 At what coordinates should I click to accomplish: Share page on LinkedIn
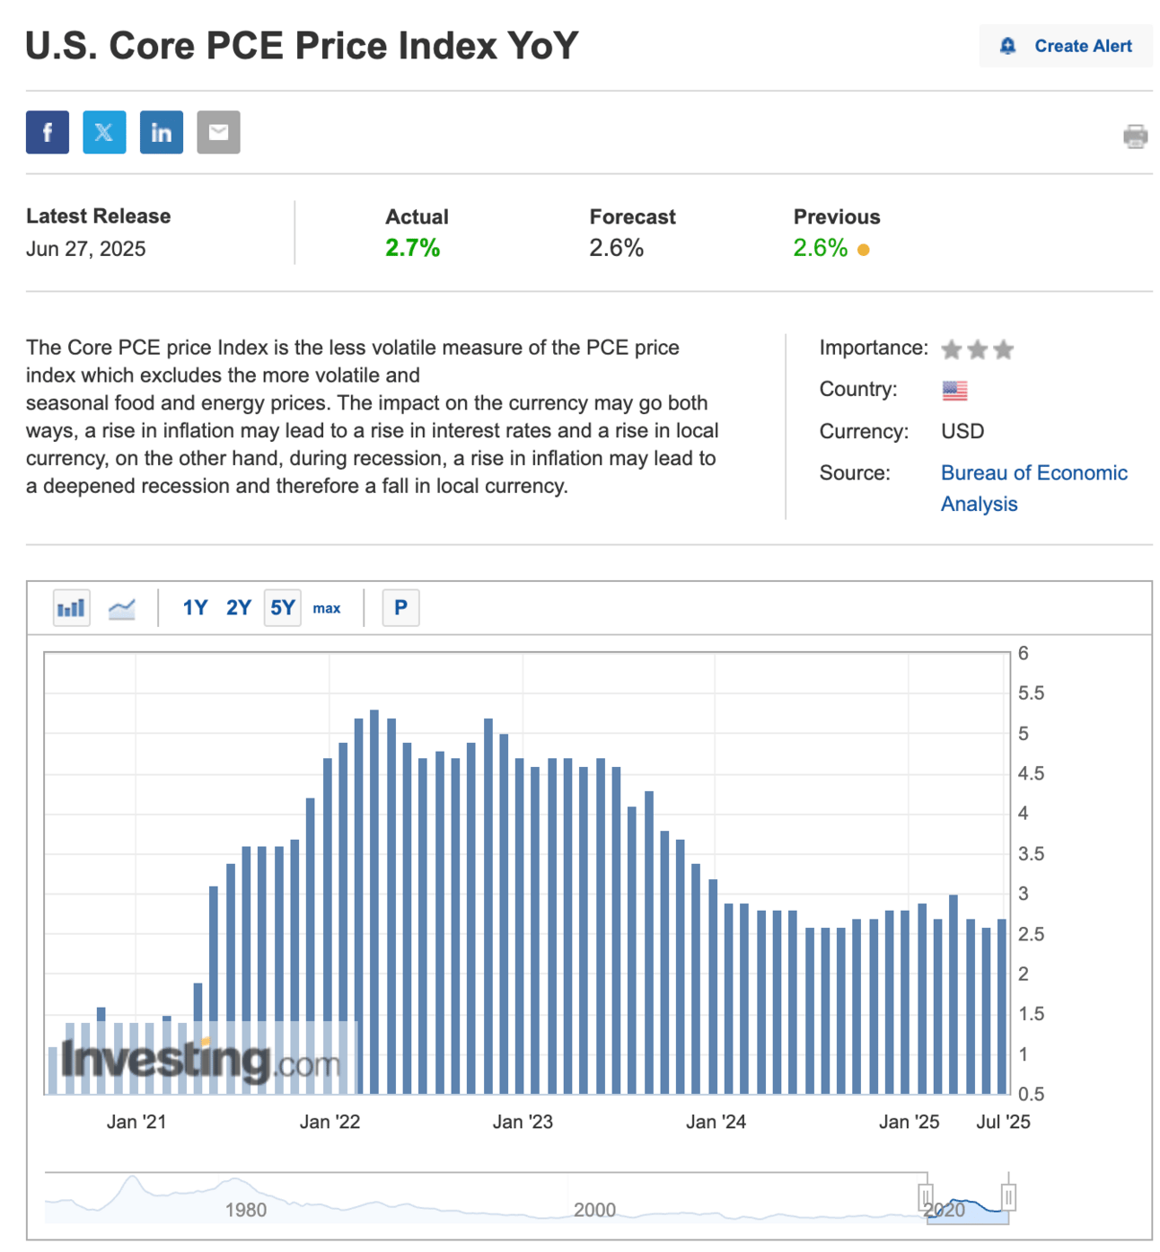pos(162,133)
